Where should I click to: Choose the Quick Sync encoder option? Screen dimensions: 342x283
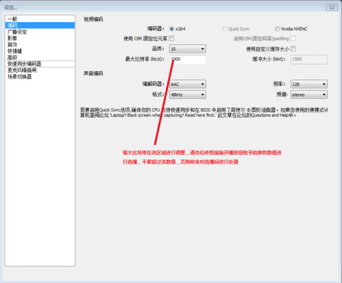225,29
